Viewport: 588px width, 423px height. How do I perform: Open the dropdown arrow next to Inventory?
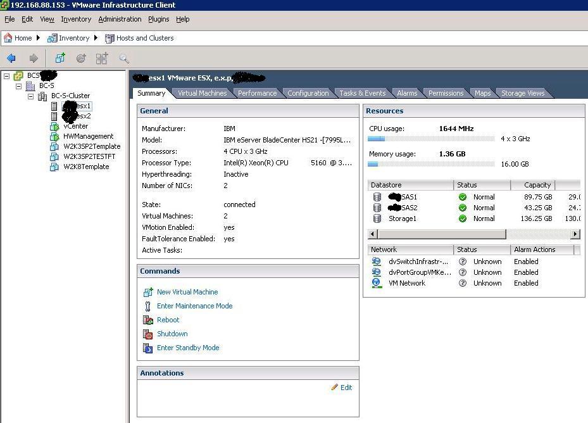(96, 38)
